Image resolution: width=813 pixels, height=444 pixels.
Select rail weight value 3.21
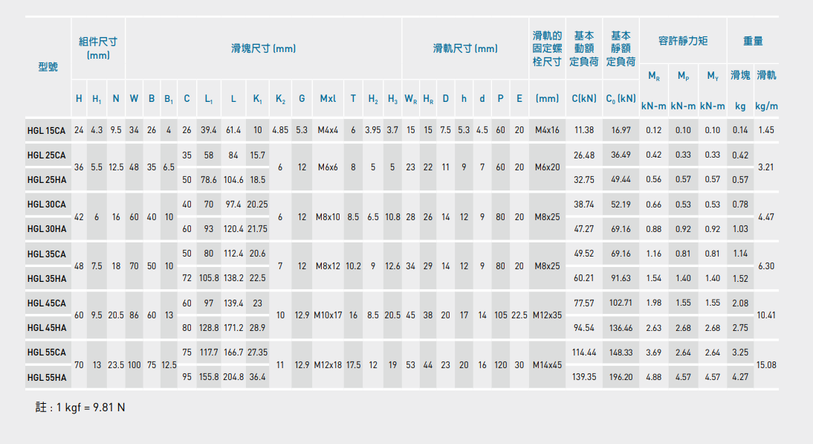766,167
